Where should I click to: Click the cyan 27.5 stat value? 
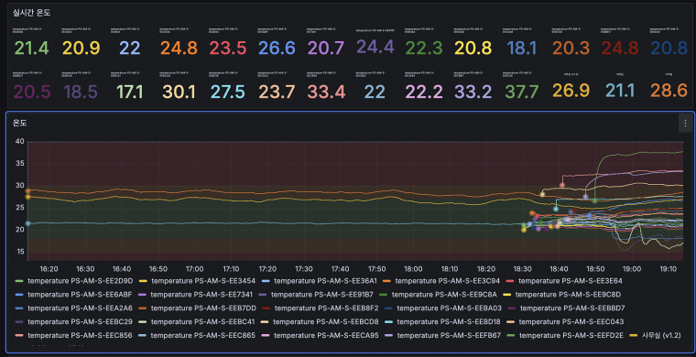pos(227,92)
